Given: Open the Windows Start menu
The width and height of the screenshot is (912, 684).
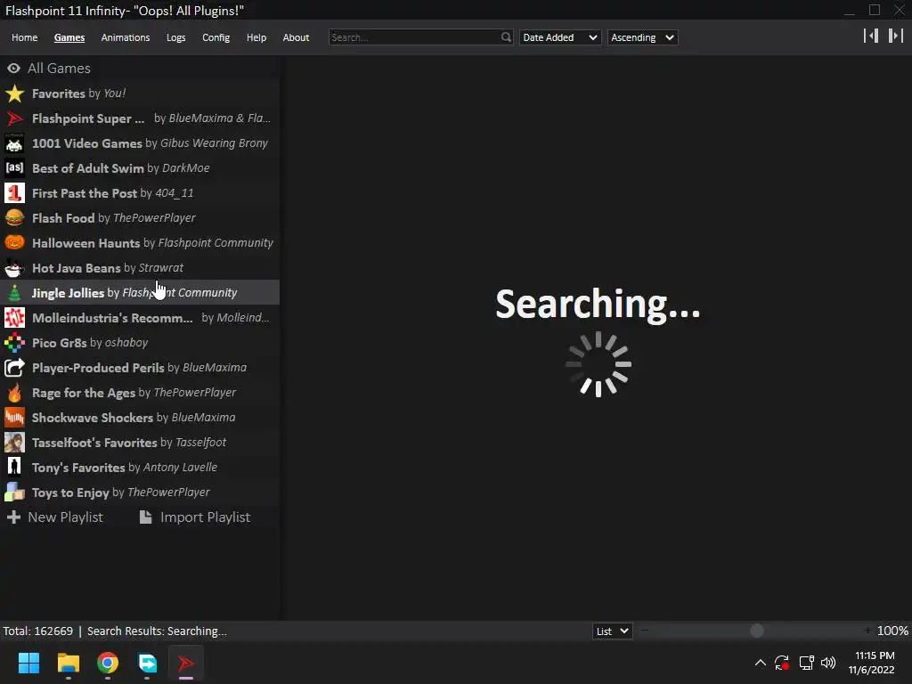Looking at the screenshot, I should [x=28, y=663].
